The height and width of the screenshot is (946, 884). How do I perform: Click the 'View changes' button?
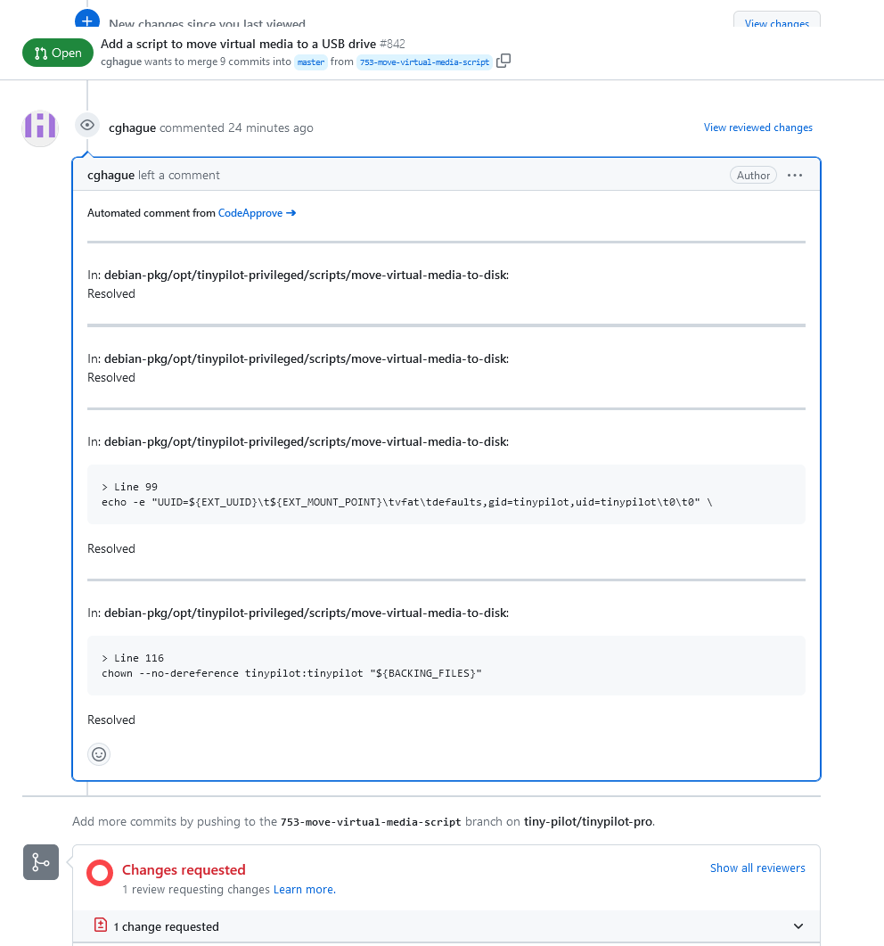pyautogui.click(x=776, y=23)
